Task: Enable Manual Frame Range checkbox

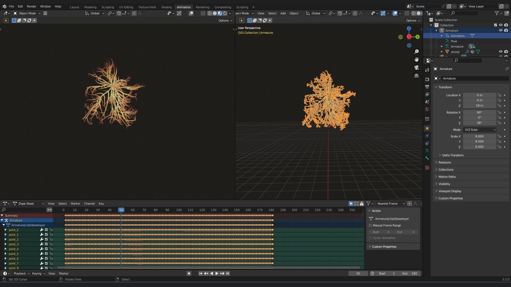Action: click(x=370, y=225)
